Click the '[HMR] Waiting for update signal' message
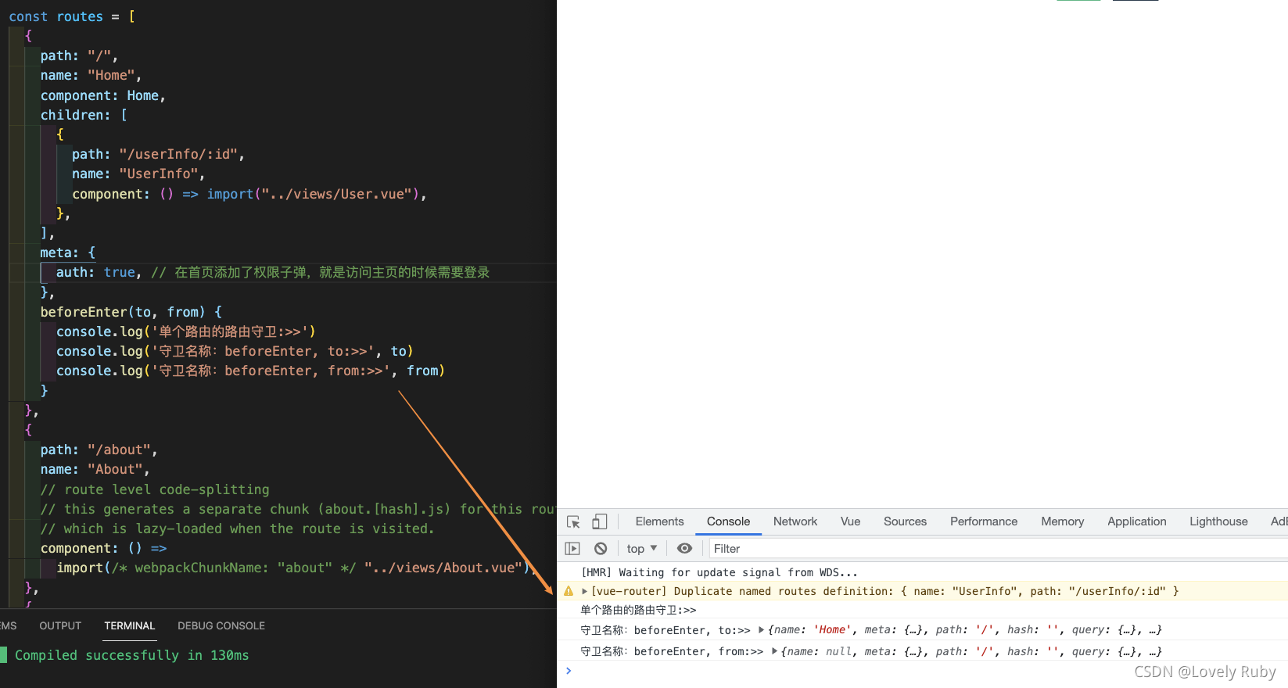This screenshot has width=1288, height=688. [719, 572]
